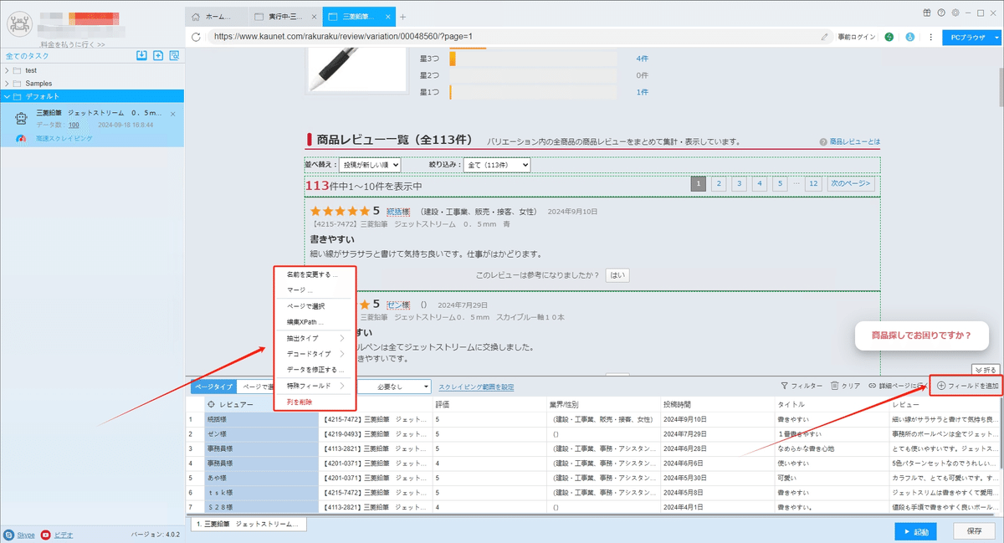Screen dimensions: 1004x543
Task: Expand 抽出タイプ submenu
Action: [315, 338]
